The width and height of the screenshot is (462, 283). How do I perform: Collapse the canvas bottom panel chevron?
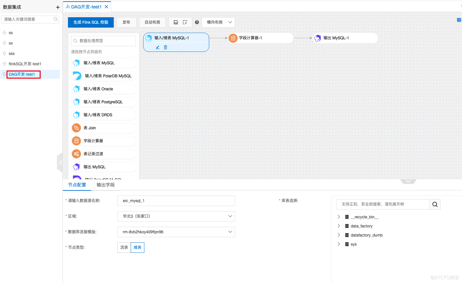pos(408,181)
